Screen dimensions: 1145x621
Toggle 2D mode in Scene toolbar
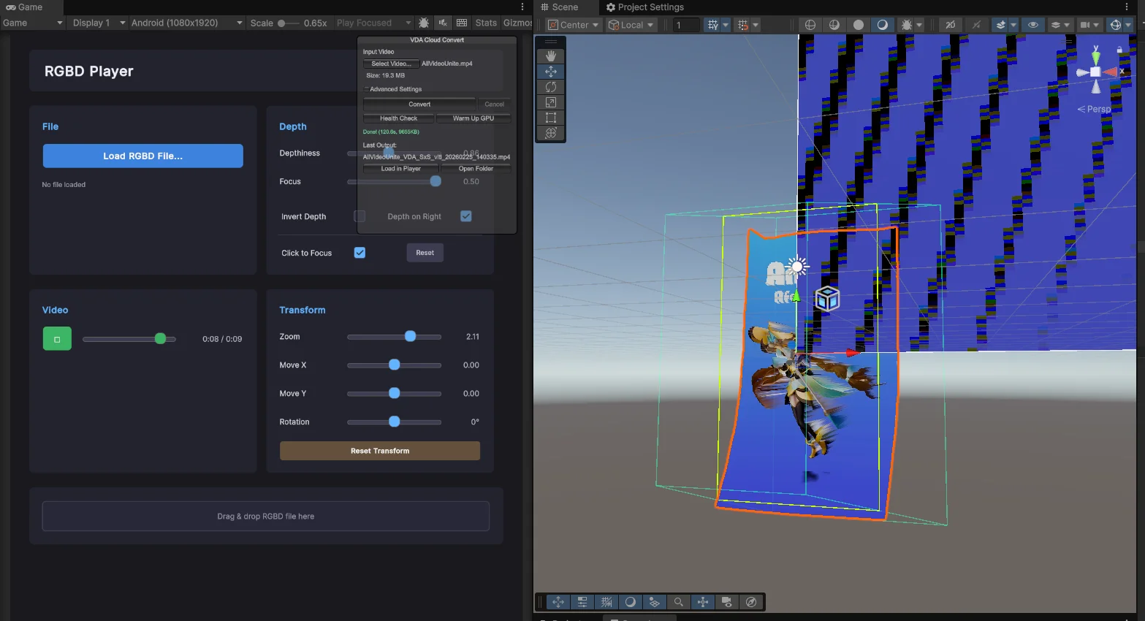click(951, 25)
